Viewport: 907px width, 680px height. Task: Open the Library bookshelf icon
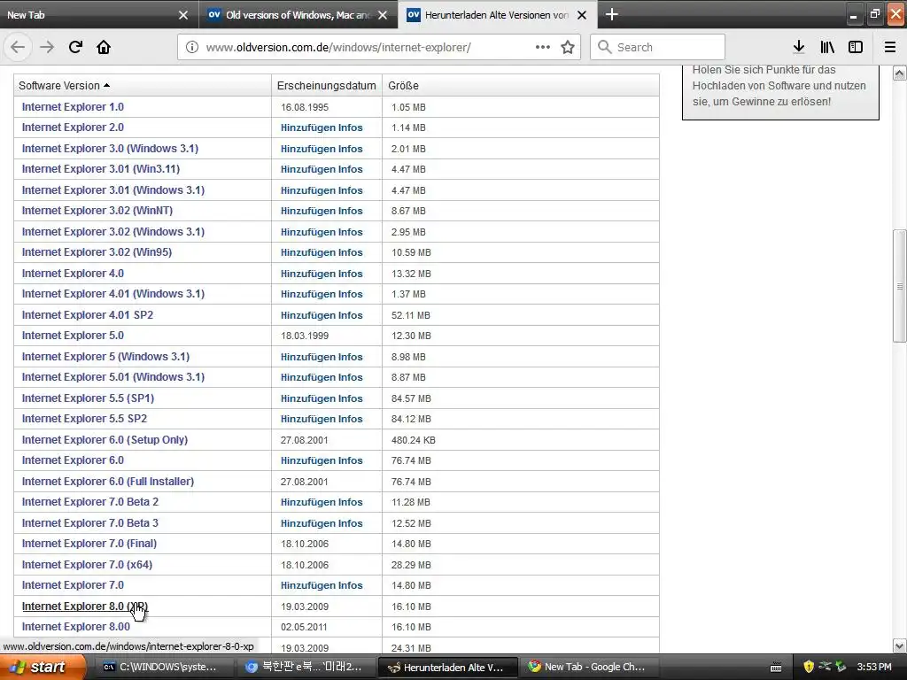pyautogui.click(x=827, y=47)
